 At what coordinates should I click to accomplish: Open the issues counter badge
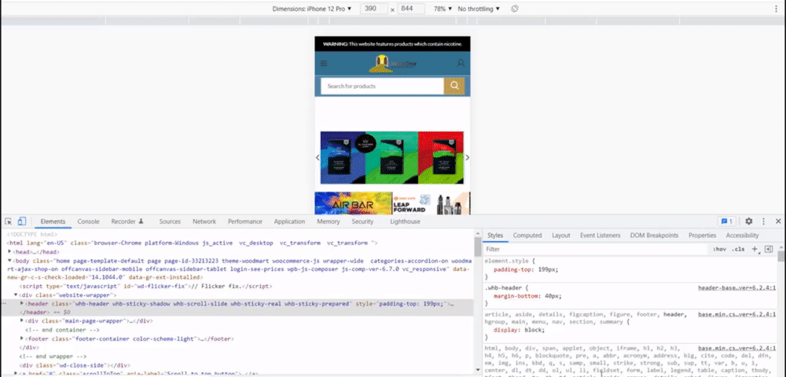(x=726, y=221)
